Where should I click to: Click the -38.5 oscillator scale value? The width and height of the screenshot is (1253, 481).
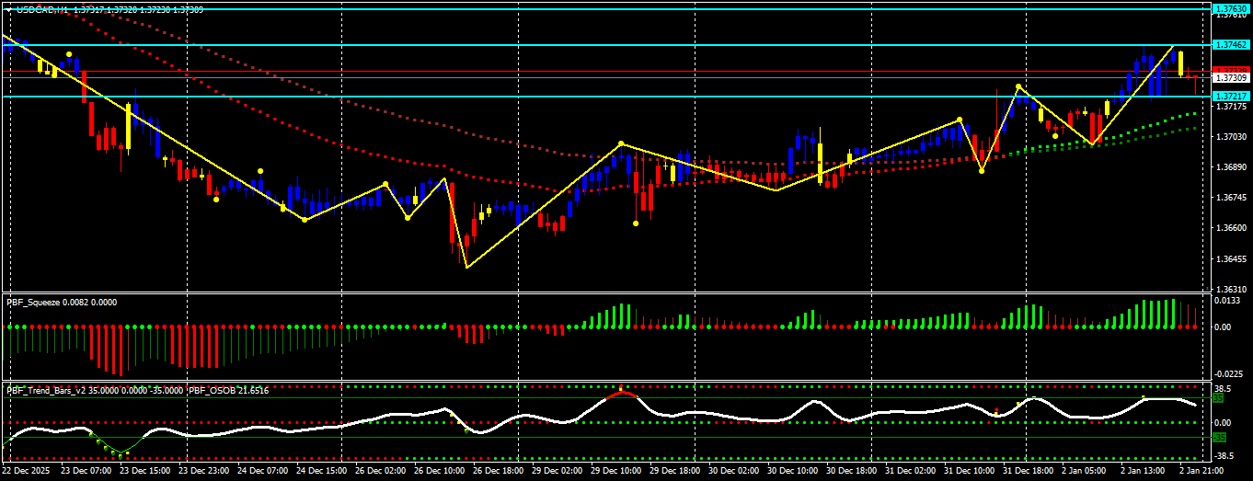click(1226, 455)
